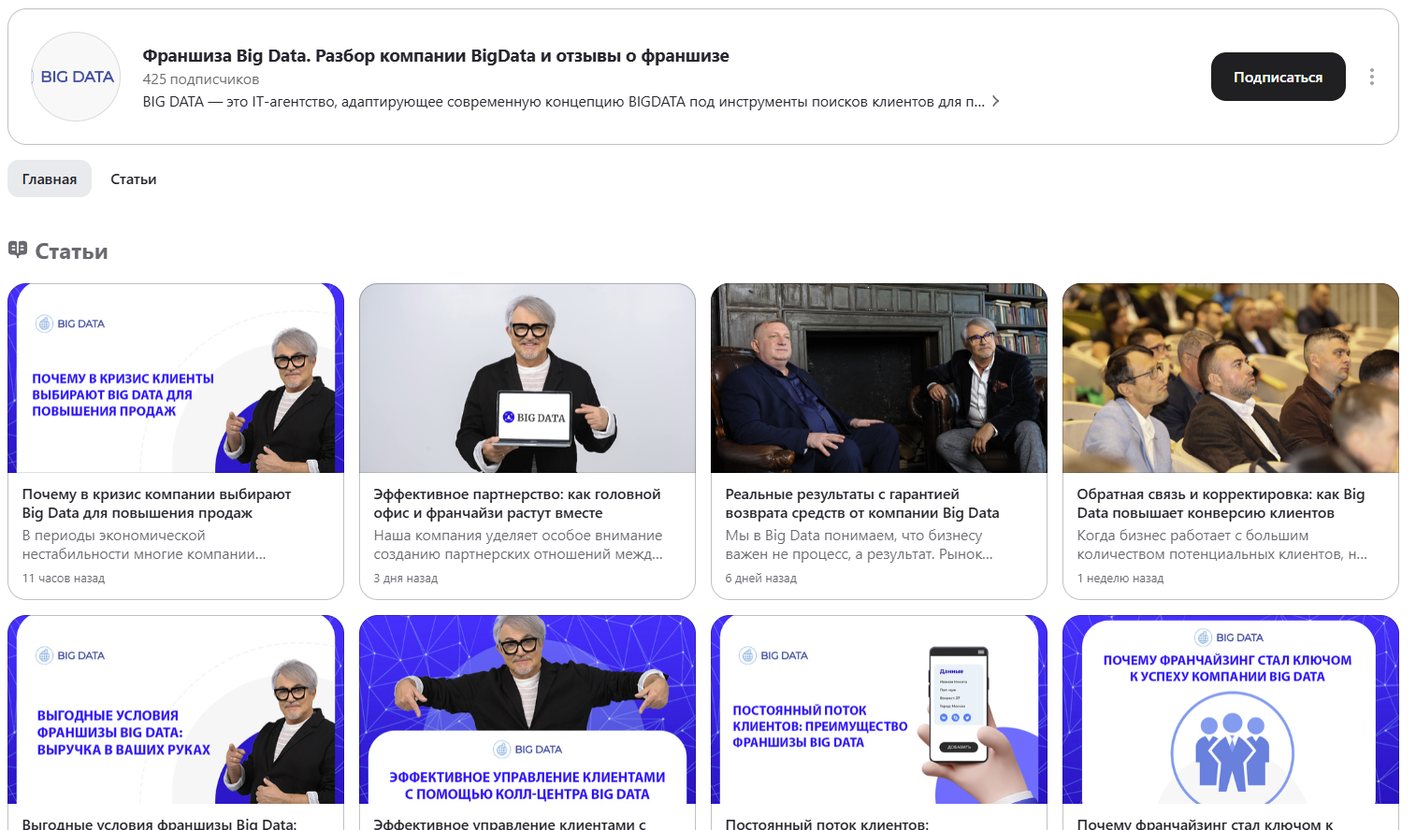Open article title Реальные результаты с гарантией

click(x=862, y=504)
